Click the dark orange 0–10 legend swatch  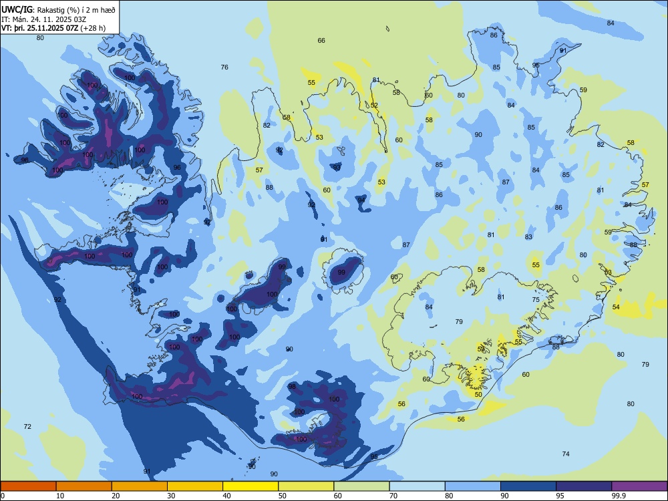coord(28,486)
